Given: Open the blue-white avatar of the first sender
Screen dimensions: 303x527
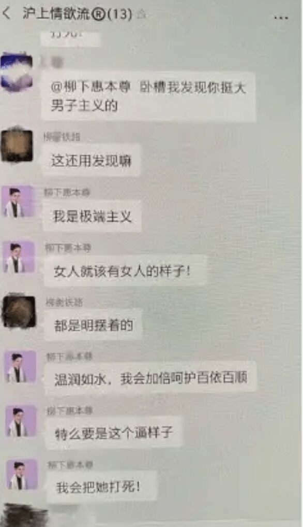Looking at the screenshot, I should (17, 72).
